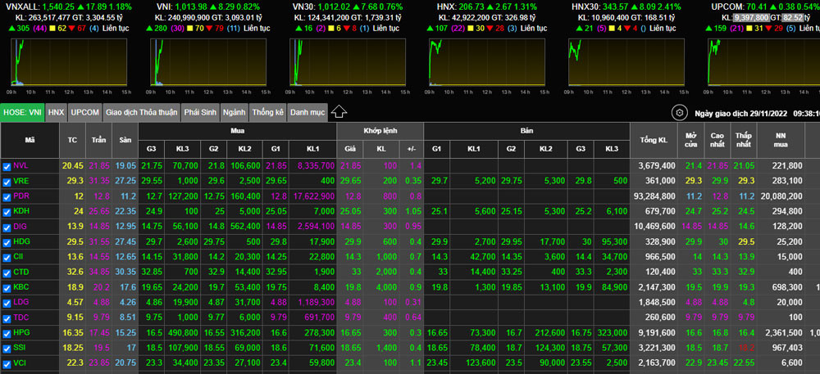
Task: Uncheck the NVL row checkbox
Action: [x=7, y=166]
